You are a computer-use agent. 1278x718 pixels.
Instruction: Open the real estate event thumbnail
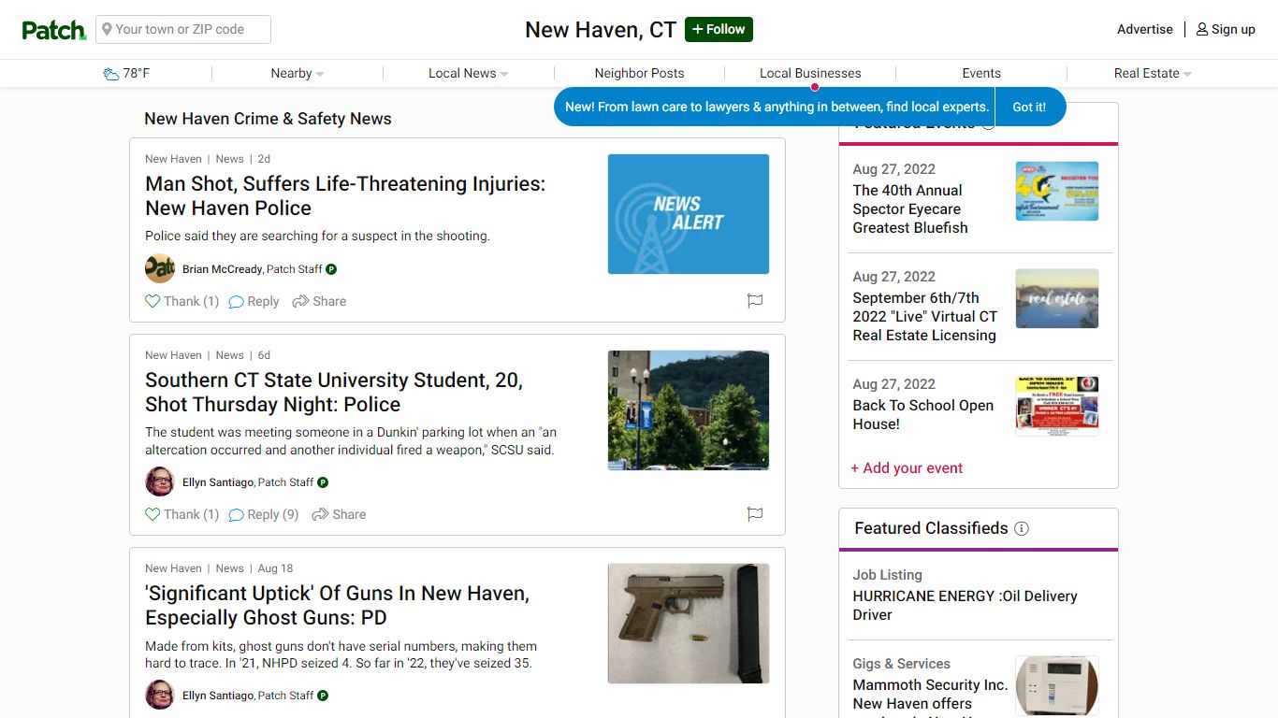tap(1057, 298)
